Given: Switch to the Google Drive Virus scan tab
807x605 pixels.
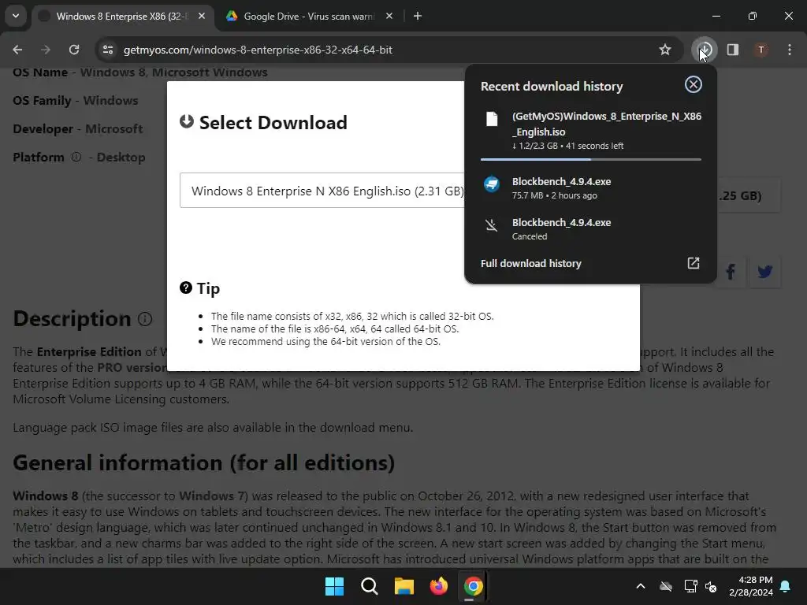Looking at the screenshot, I should click(x=309, y=16).
